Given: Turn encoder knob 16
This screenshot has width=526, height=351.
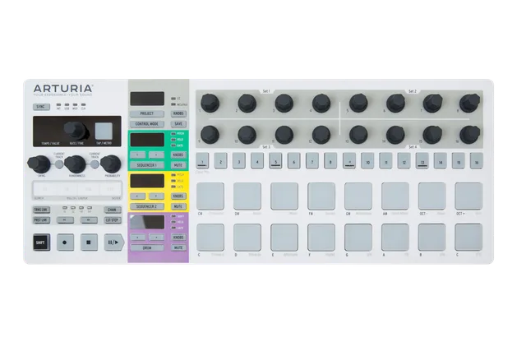Looking at the screenshot, I should pyautogui.click(x=469, y=135).
